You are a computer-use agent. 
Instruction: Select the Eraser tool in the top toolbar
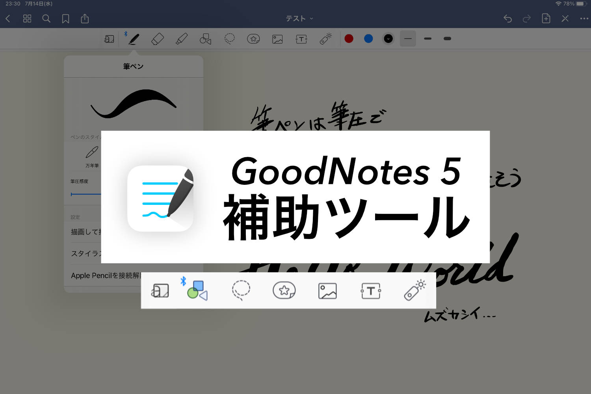click(157, 39)
